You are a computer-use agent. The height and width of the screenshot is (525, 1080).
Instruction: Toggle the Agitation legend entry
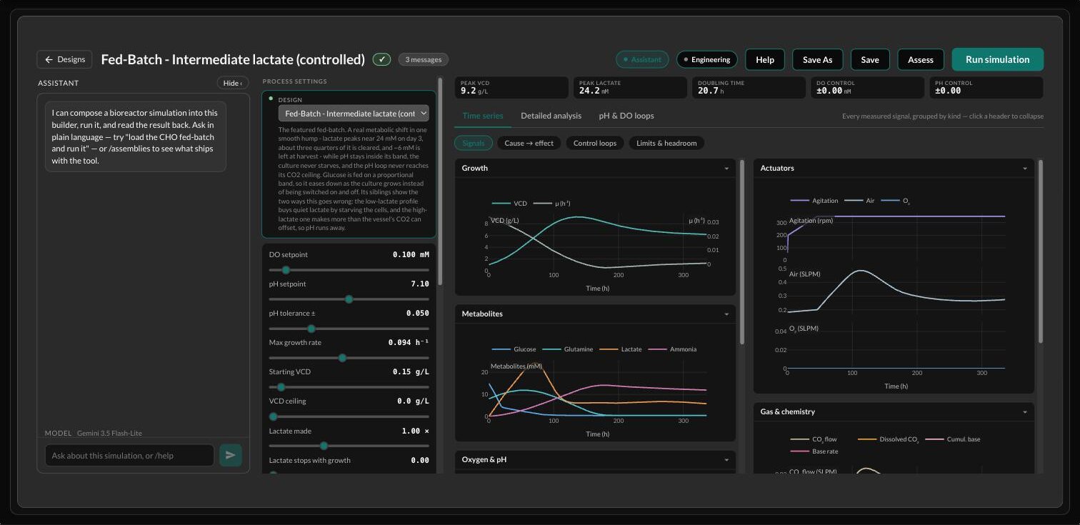814,201
